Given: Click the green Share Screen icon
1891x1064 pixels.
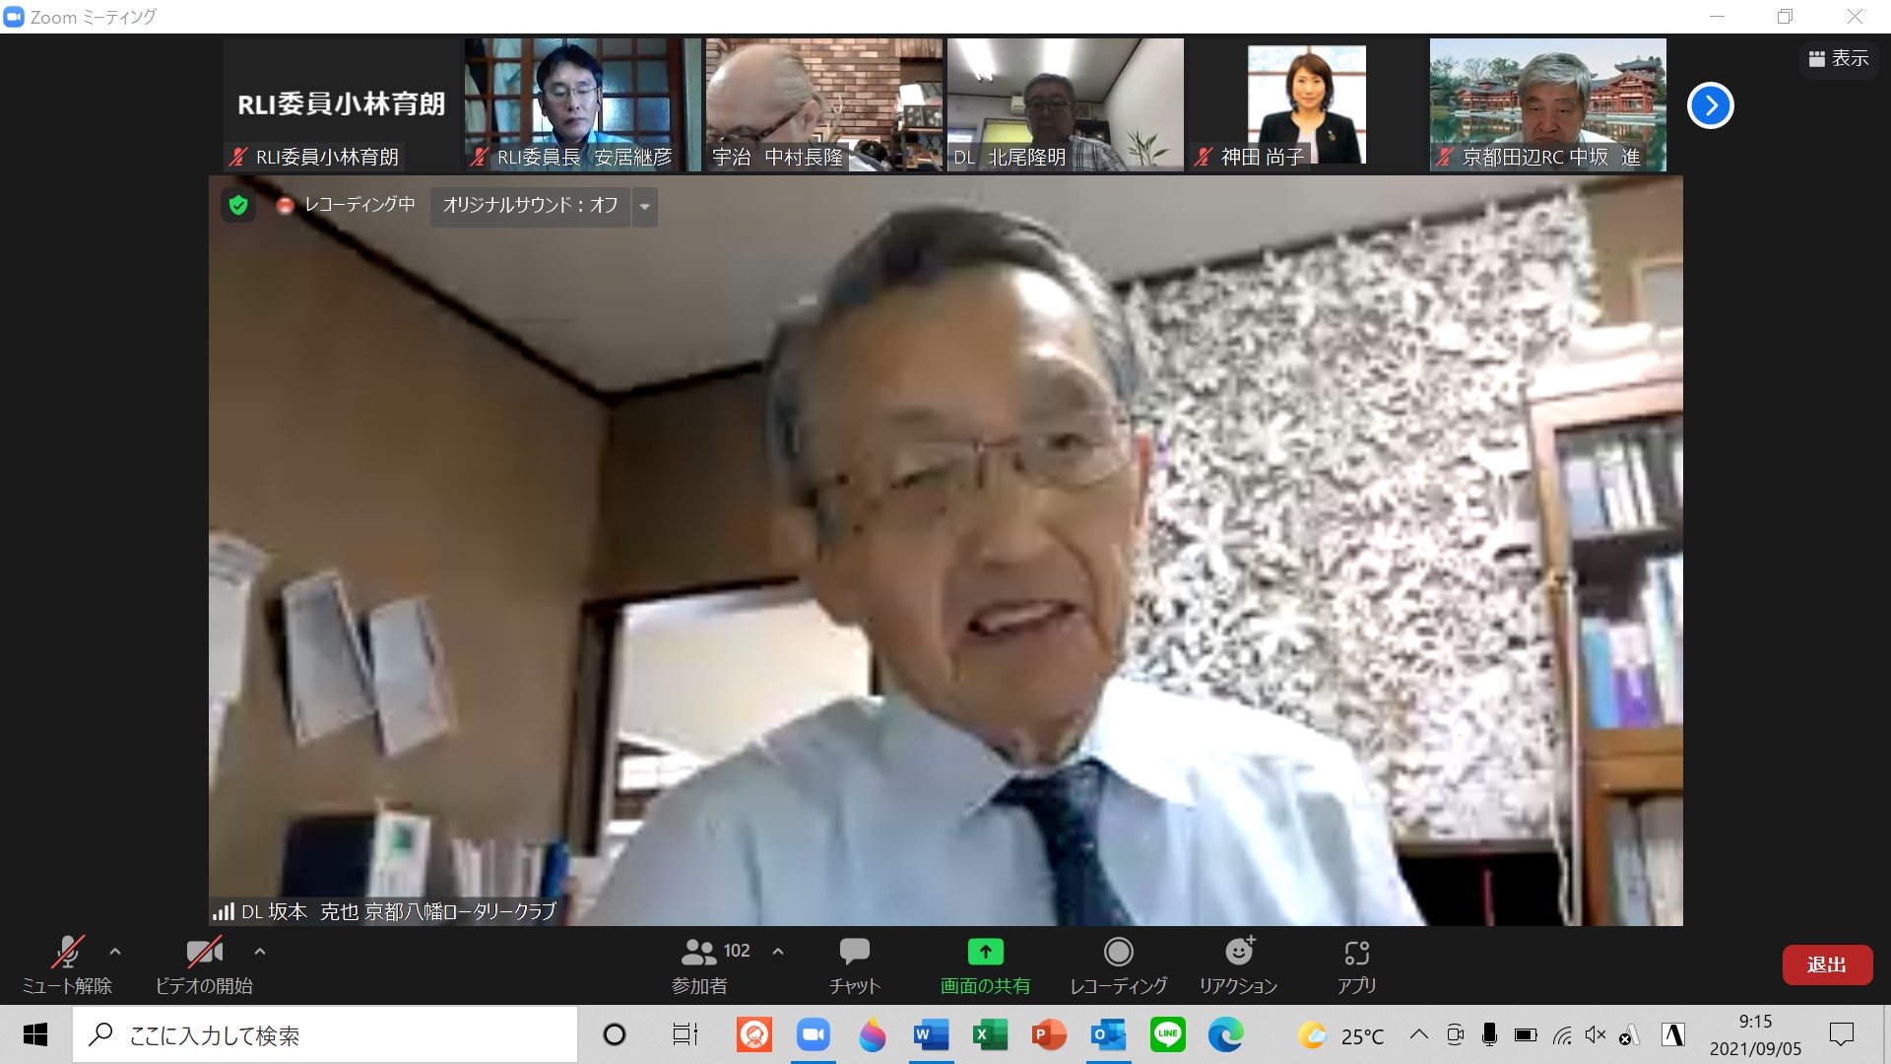Looking at the screenshot, I should [985, 952].
